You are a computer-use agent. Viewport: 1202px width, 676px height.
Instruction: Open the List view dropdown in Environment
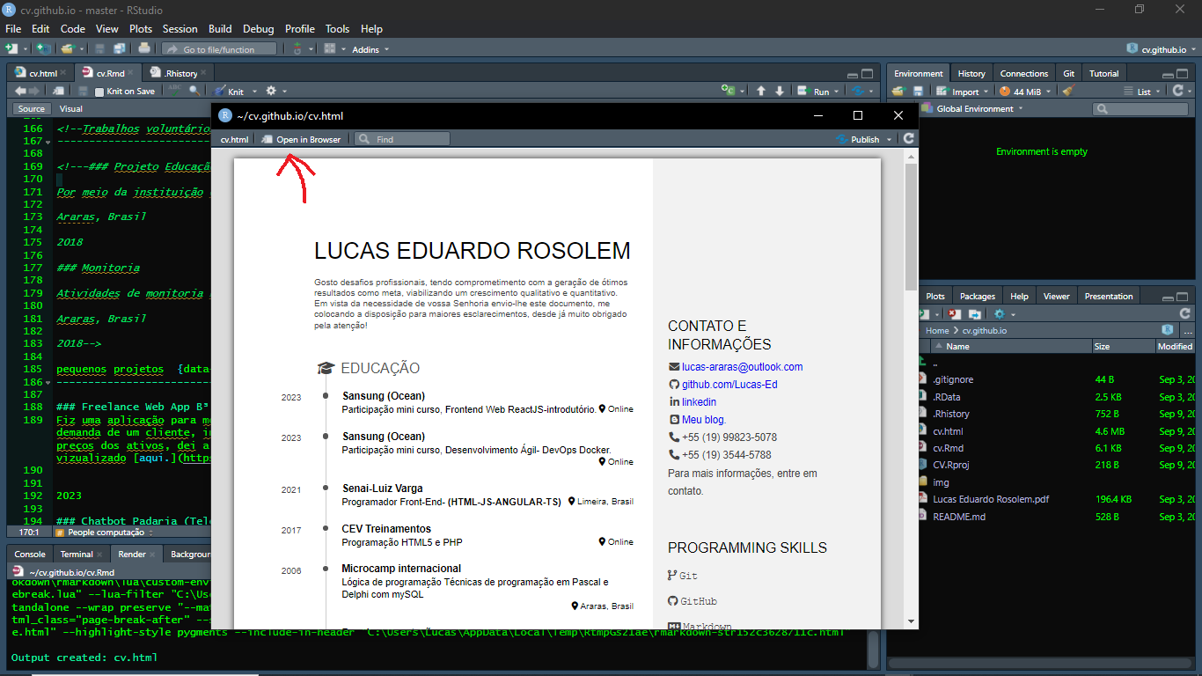tap(1142, 92)
